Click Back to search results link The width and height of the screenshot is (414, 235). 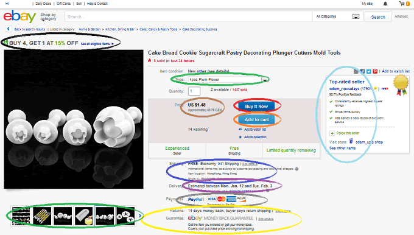click(30, 29)
